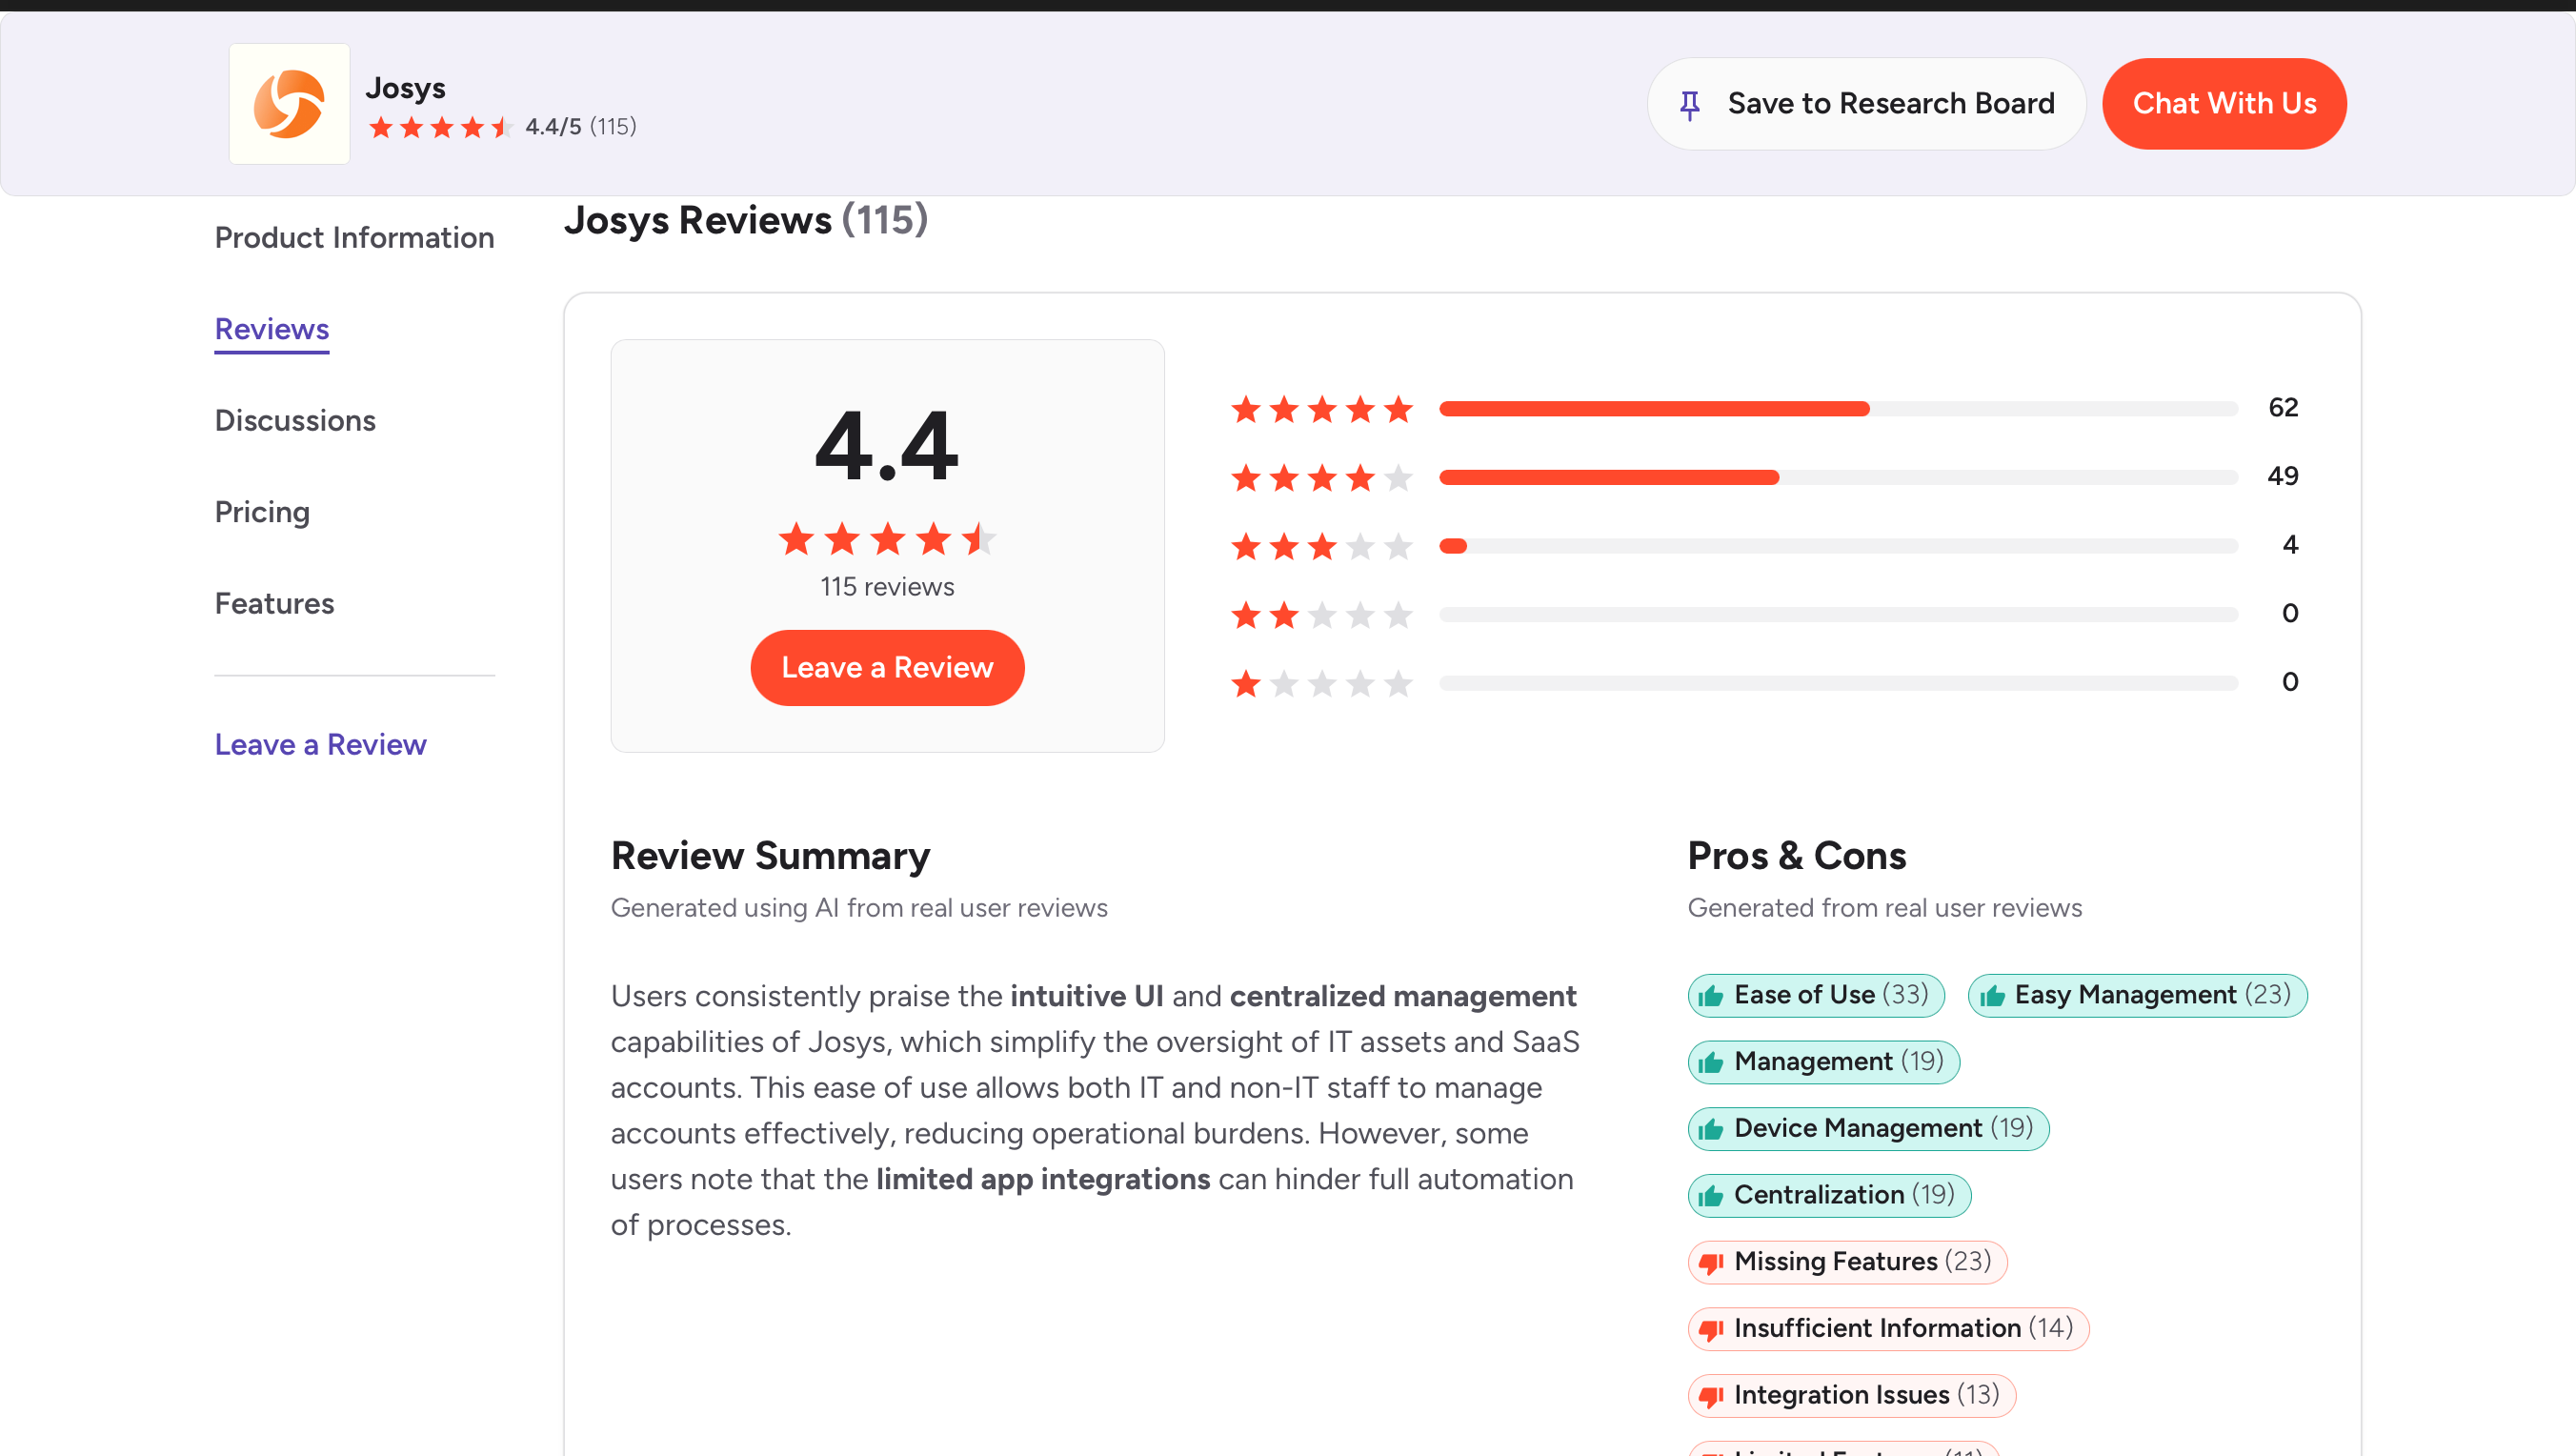Click the large 4.4 score number
The height and width of the screenshot is (1456, 2576).
point(887,446)
